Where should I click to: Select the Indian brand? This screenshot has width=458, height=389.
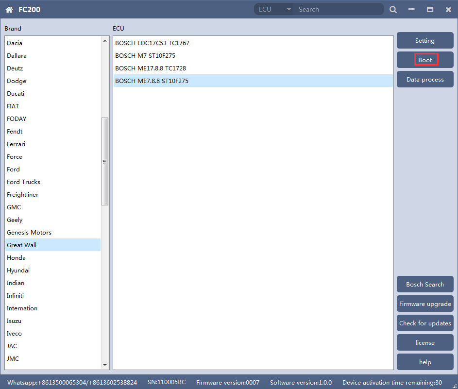(53, 283)
